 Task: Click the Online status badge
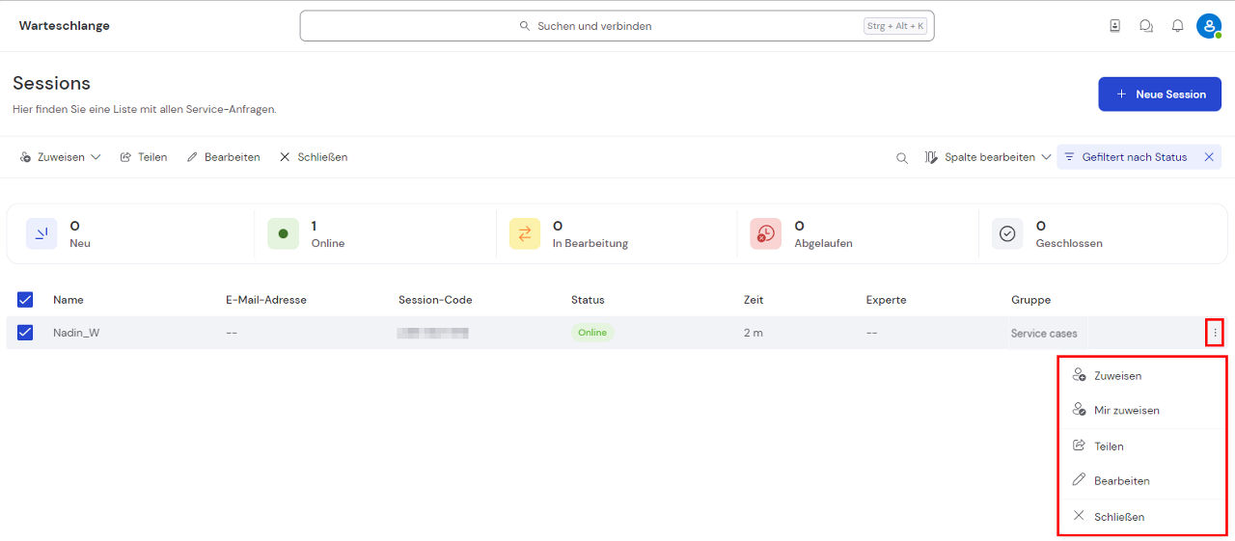click(x=592, y=333)
